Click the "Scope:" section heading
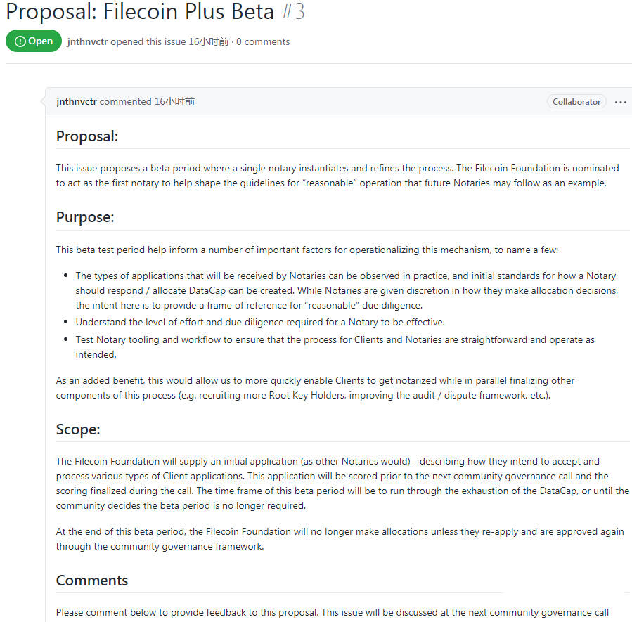 78,429
